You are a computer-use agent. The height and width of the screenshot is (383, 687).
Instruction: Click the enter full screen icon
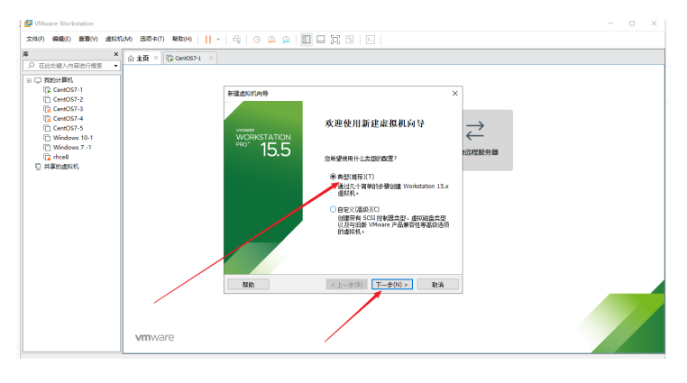(x=335, y=40)
